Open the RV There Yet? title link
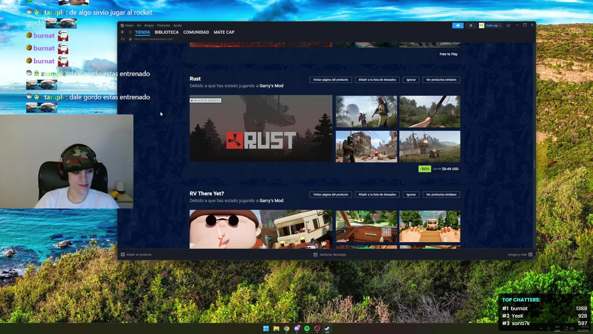This screenshot has height=334, width=593. pyautogui.click(x=207, y=193)
